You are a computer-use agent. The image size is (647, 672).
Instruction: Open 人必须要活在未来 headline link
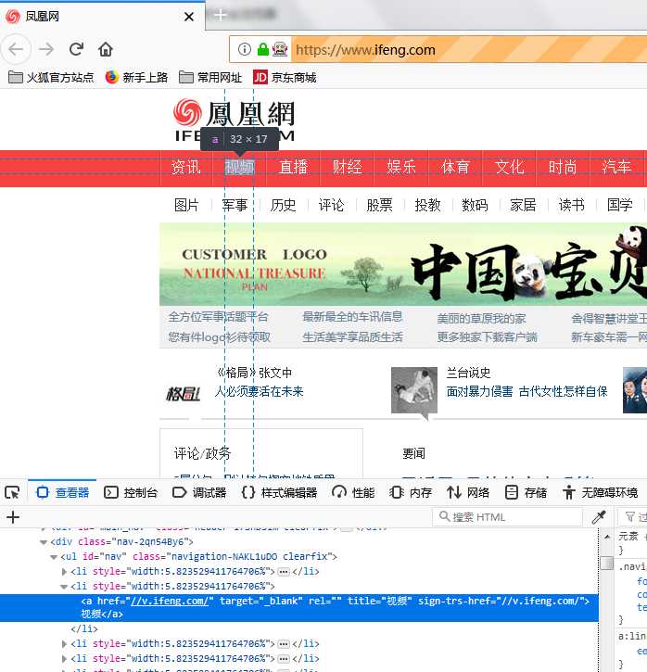tap(259, 391)
